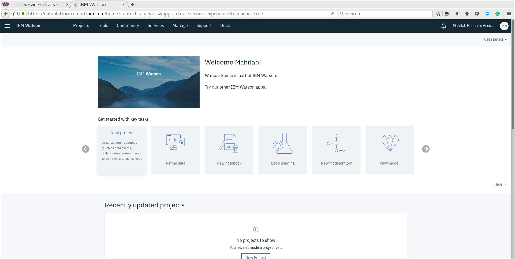Open the browser downloads arrow
This screenshot has height=259, width=515.
(457, 14)
